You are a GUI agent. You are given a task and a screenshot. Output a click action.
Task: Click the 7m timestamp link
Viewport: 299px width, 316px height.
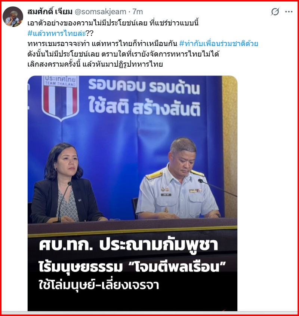point(138,12)
